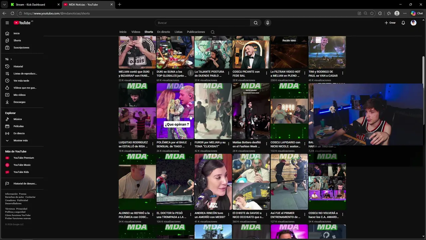Open FUROR por MELIAN short thumbnail
Screen dimensions: 426x240
click(x=213, y=111)
